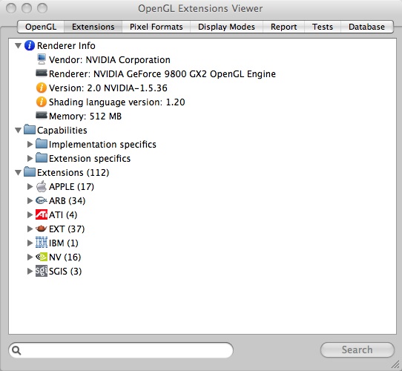Click inside the search text field
The width and height of the screenshot is (402, 371).
click(121, 350)
